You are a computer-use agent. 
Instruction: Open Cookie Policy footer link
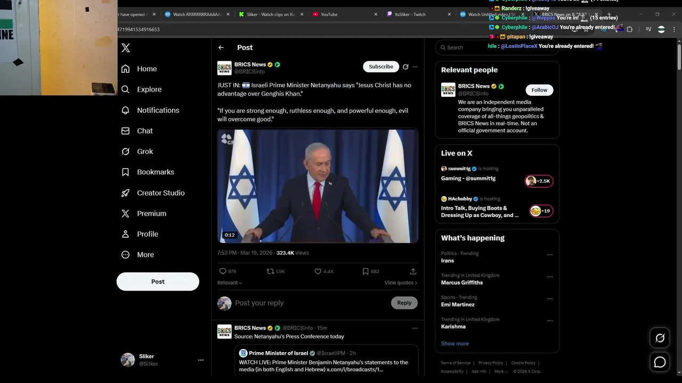tap(523, 363)
